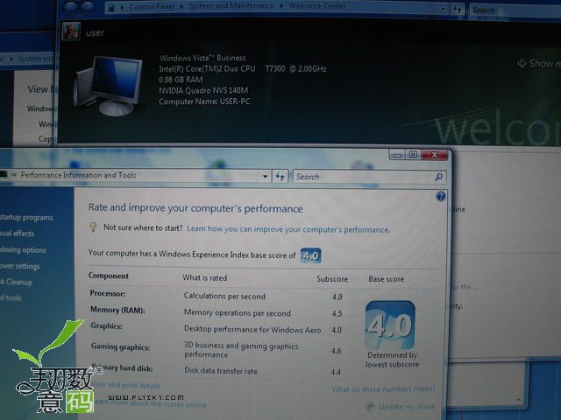Click Welcome Center back navigation button
The width and height of the screenshot is (561, 420).
tap(71, 8)
